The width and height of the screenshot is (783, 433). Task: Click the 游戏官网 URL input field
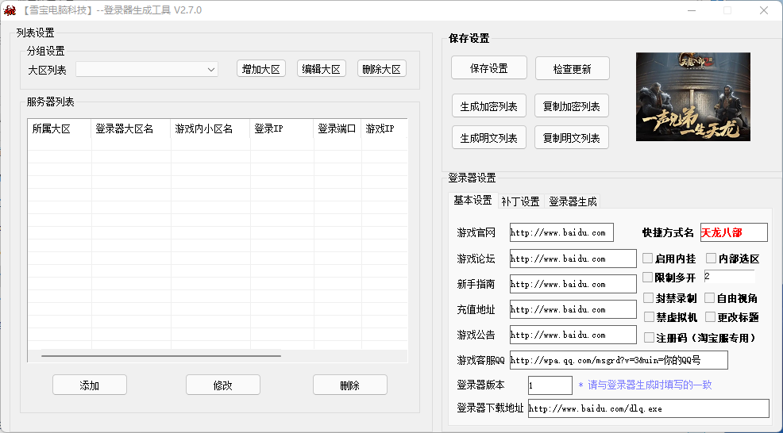tap(561, 233)
